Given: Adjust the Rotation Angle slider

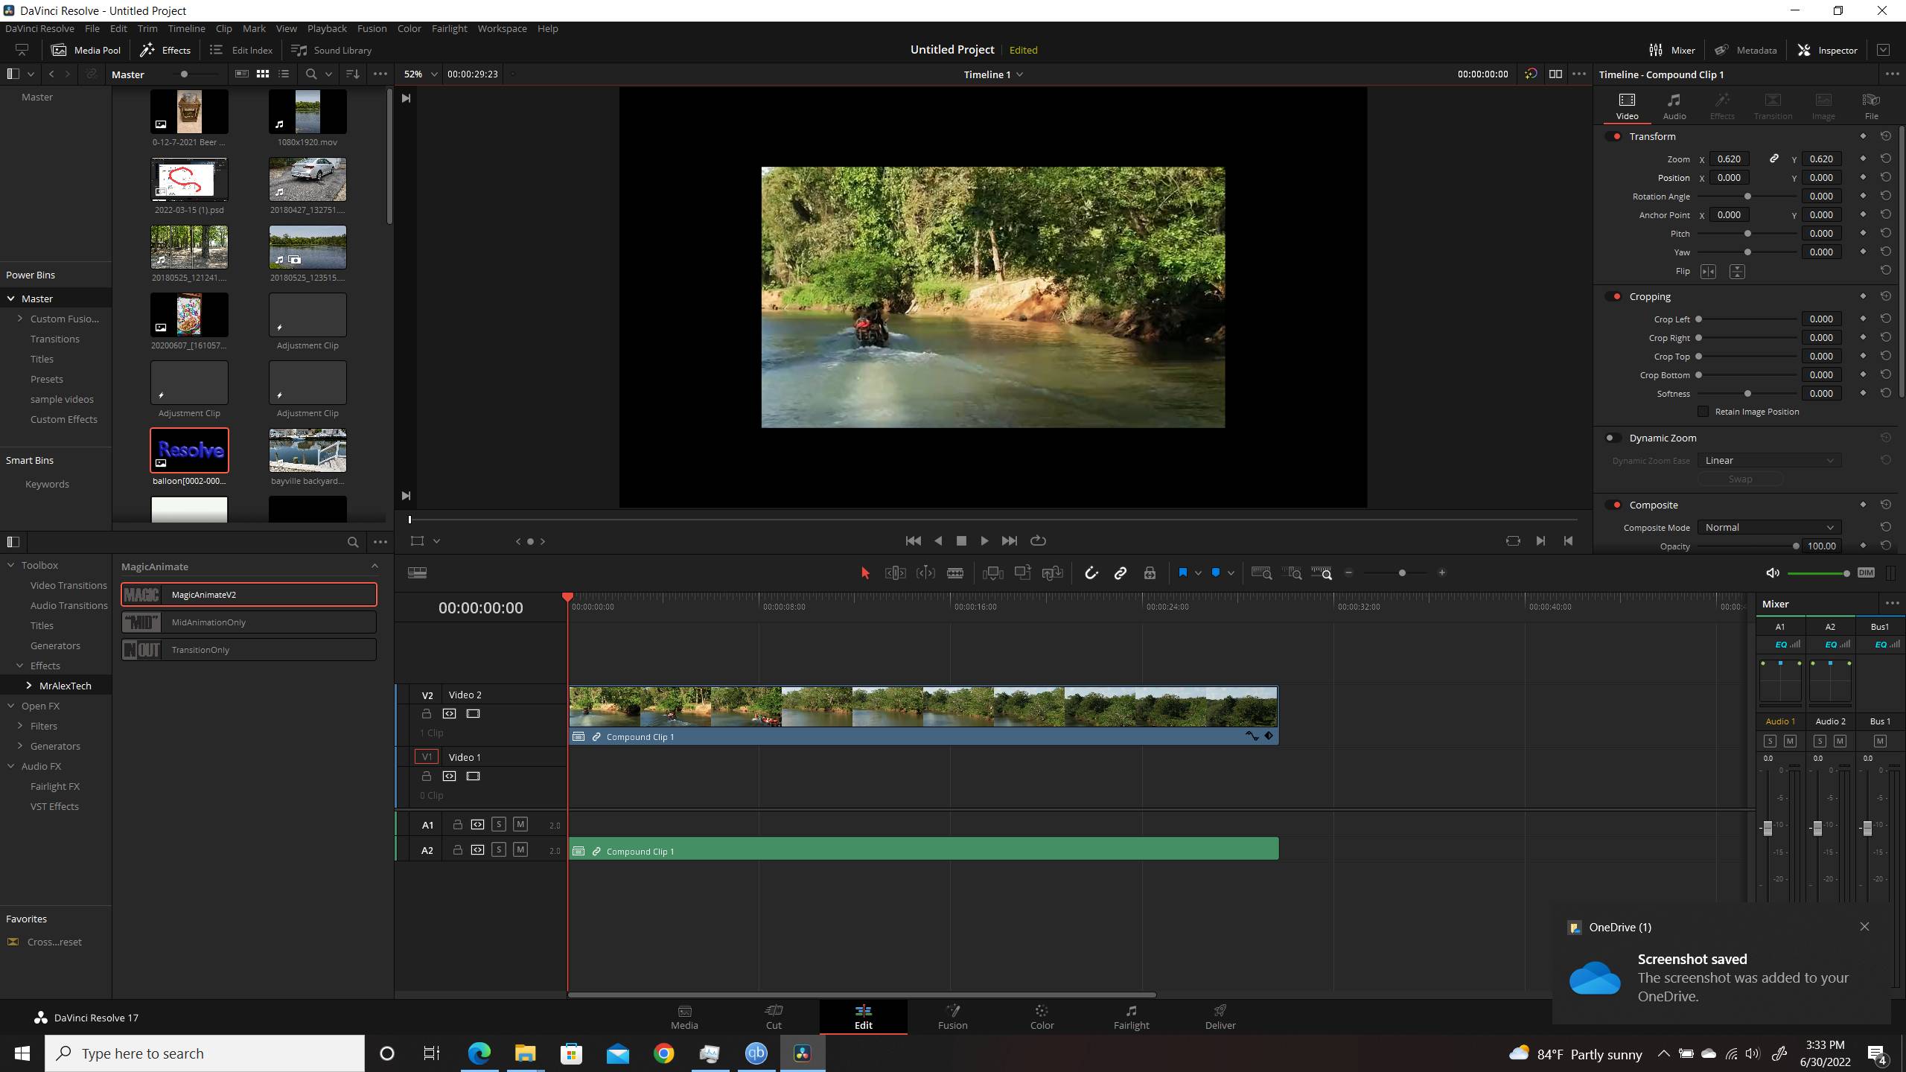Looking at the screenshot, I should pyautogui.click(x=1747, y=196).
